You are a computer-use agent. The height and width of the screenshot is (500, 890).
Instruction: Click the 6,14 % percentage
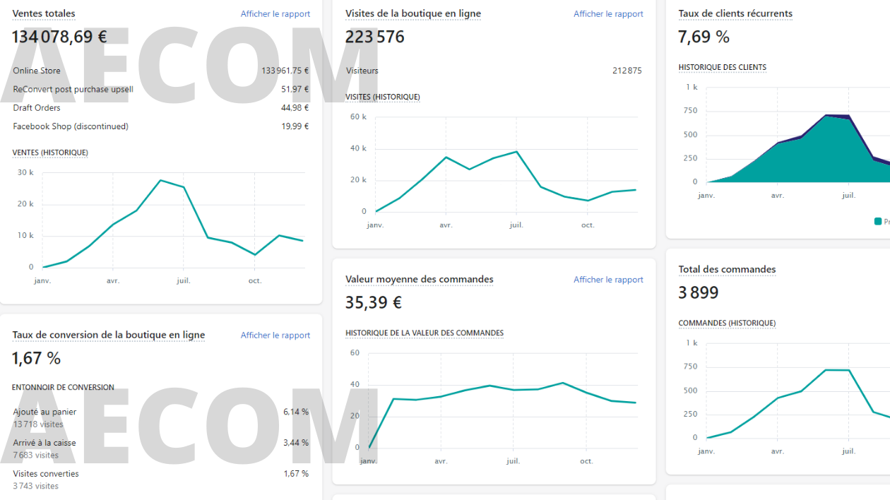pos(296,412)
